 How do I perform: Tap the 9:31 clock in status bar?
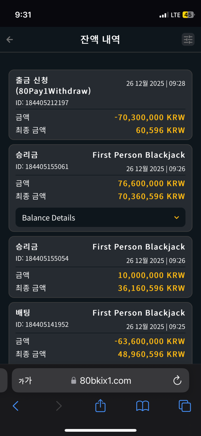(23, 15)
